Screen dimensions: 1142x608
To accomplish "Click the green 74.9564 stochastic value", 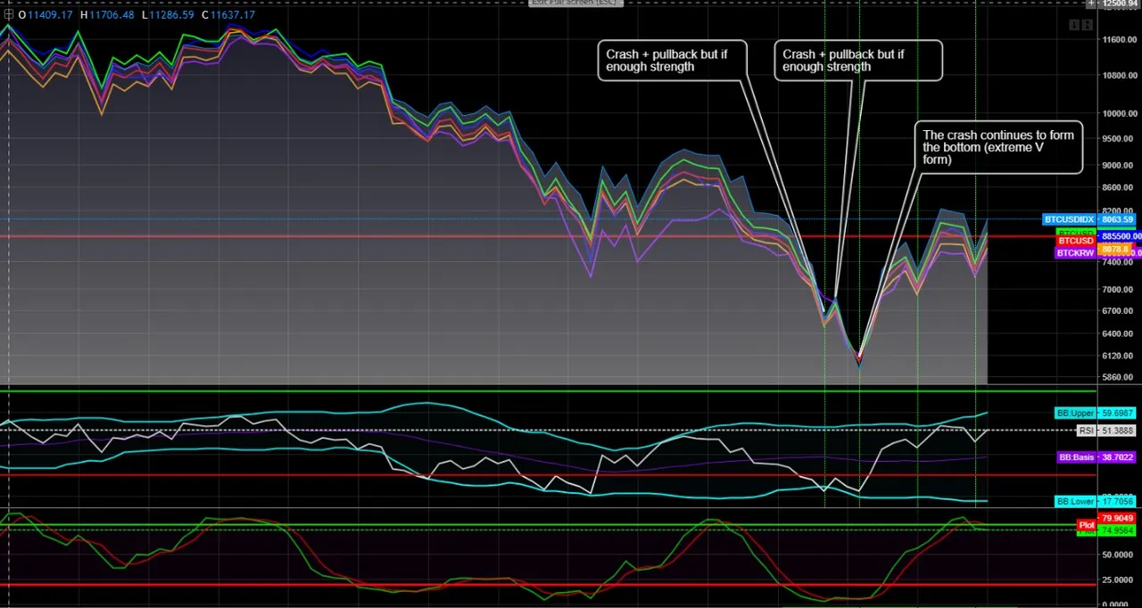I will pyautogui.click(x=1118, y=530).
